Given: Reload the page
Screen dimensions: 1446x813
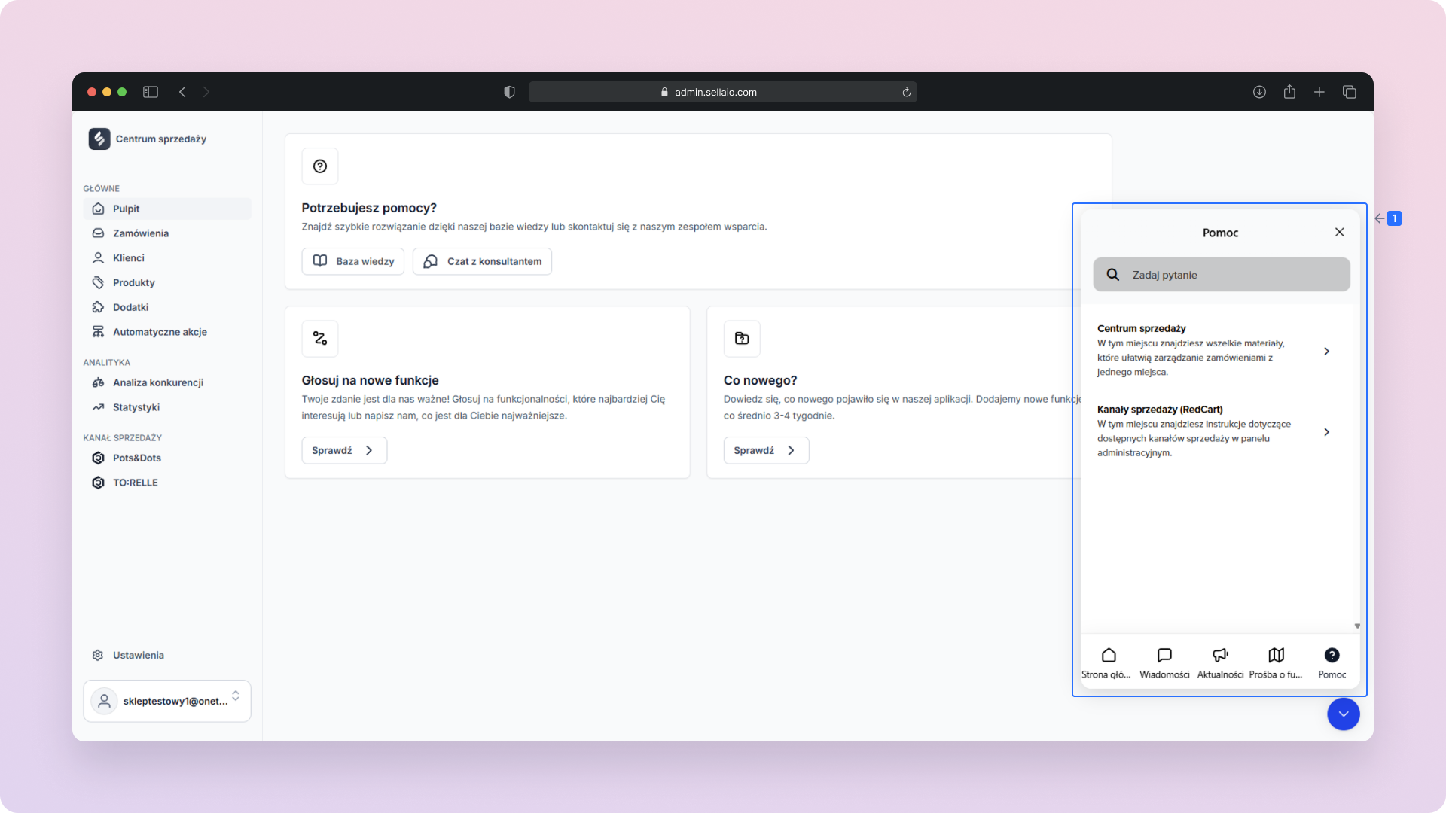Looking at the screenshot, I should click(907, 93).
